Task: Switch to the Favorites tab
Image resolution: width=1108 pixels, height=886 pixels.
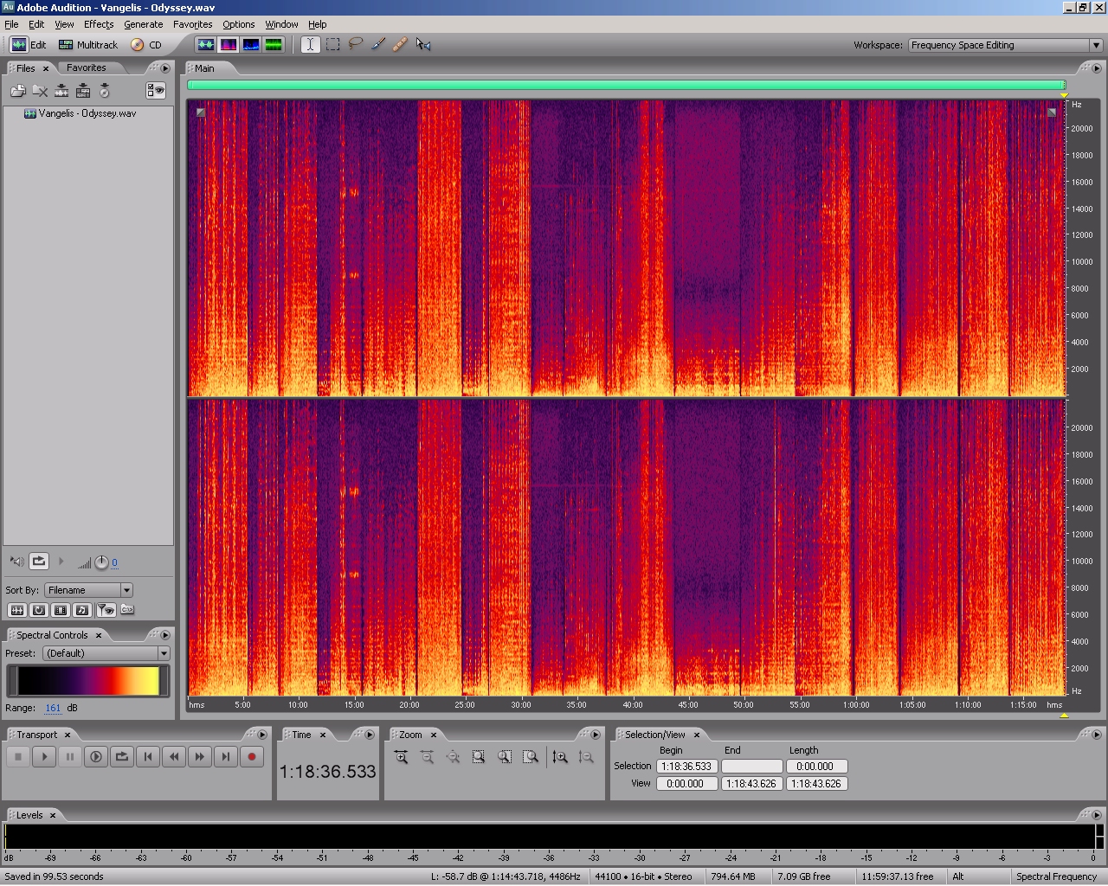Action: (87, 67)
